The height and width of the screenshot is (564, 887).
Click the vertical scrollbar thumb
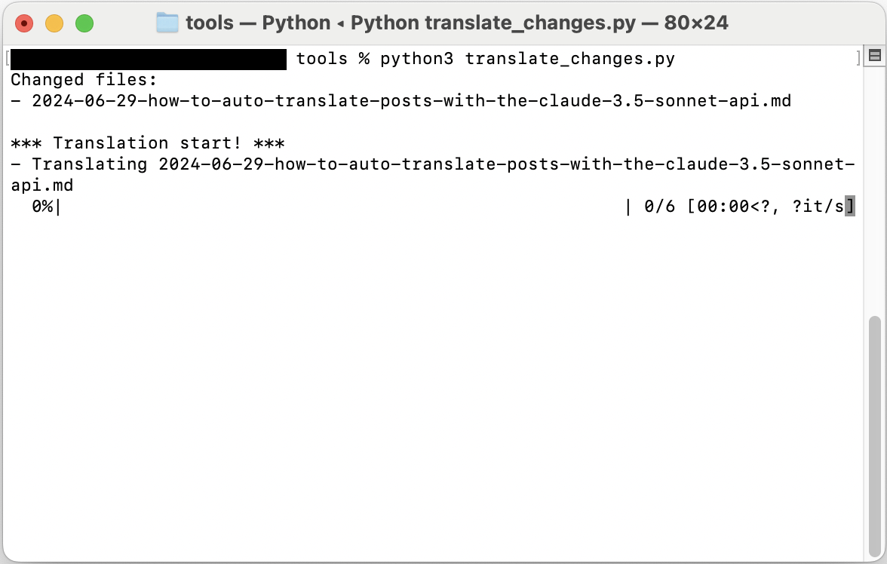(x=875, y=436)
